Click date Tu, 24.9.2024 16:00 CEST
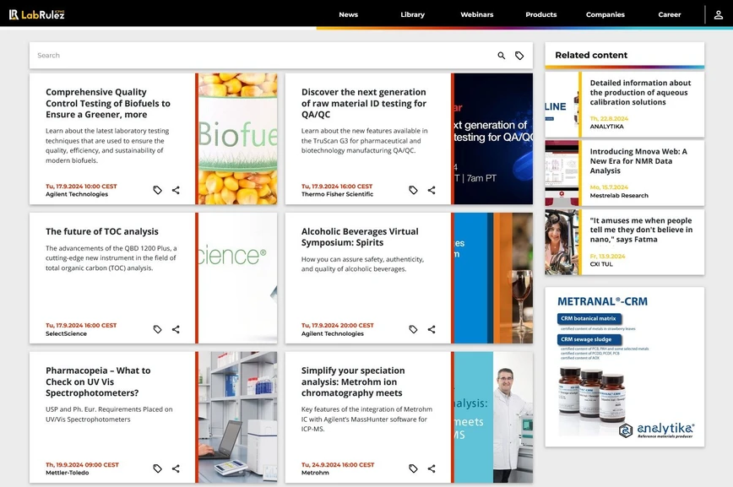This screenshot has width=733, height=487. tap(338, 465)
